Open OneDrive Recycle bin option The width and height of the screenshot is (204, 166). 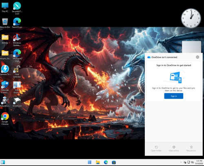tap(191, 148)
